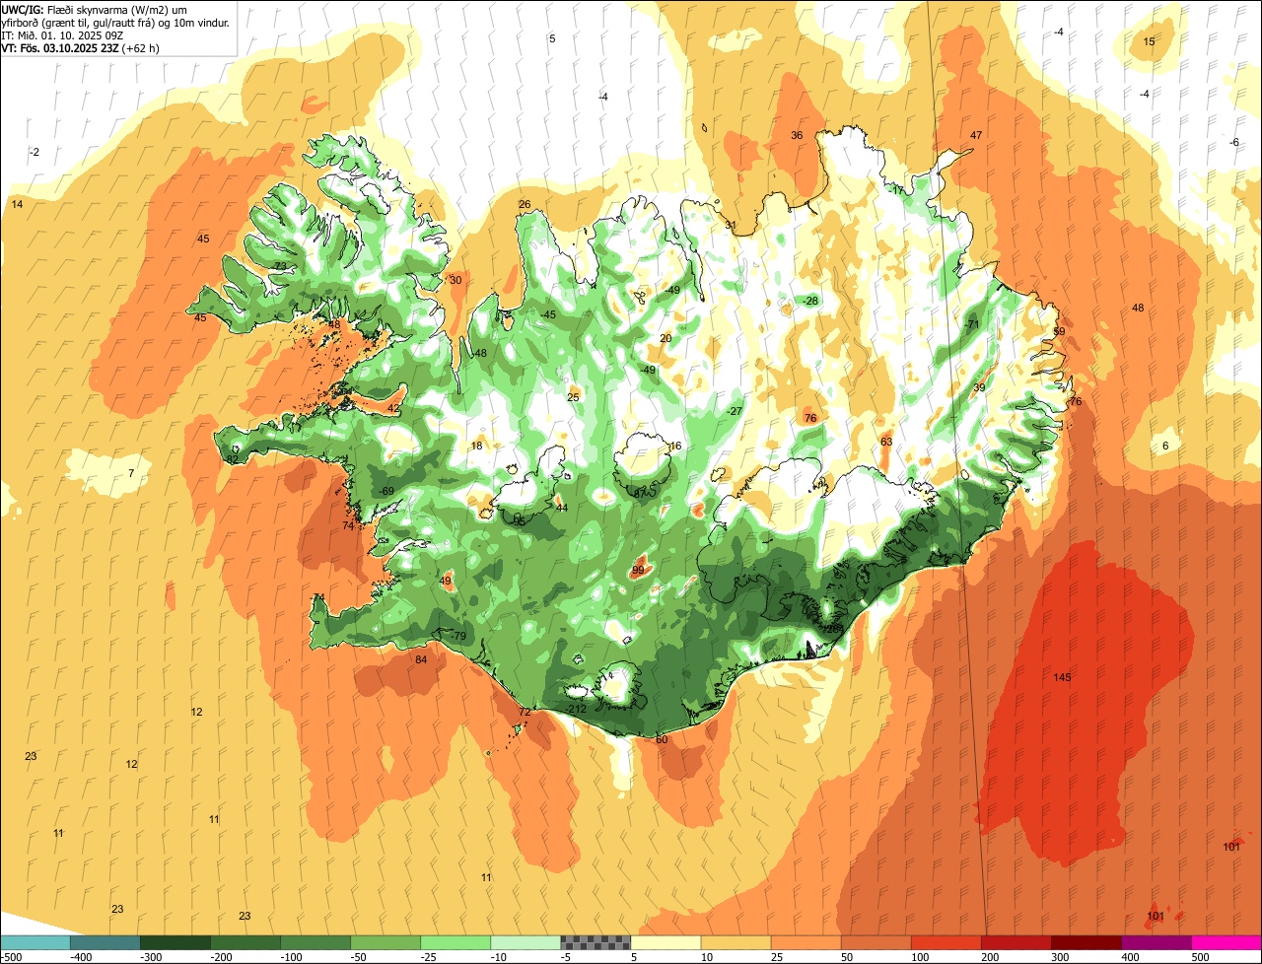Viewport: 1262px width, 964px height.
Task: Click the legend swatch between -50 and -25
Action: coord(386,942)
